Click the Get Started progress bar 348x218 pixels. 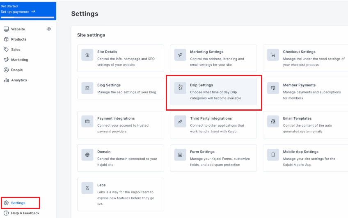click(x=27, y=17)
